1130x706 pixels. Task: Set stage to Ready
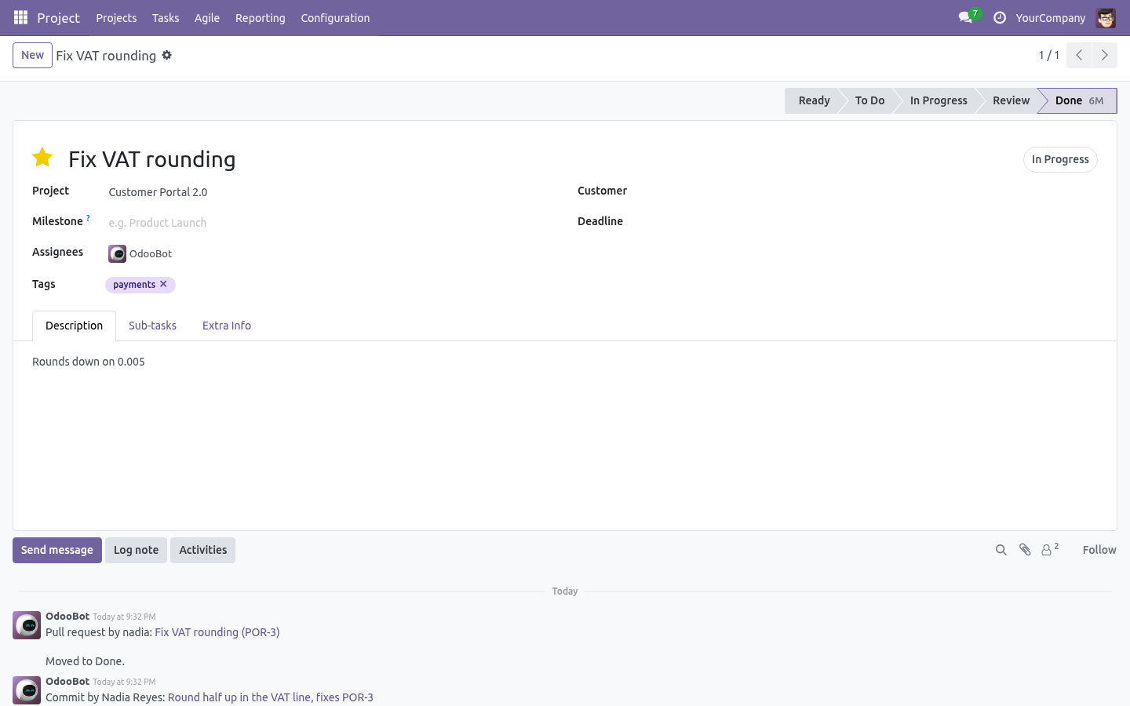814,100
